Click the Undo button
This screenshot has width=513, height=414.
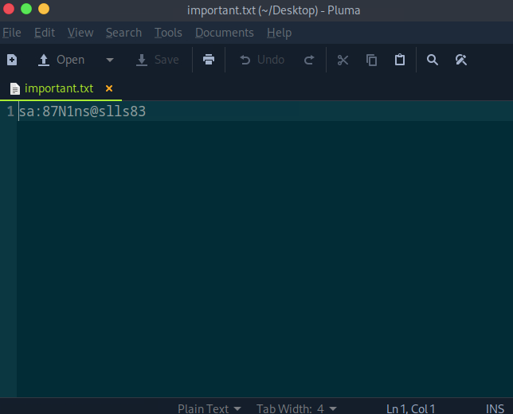(x=262, y=60)
